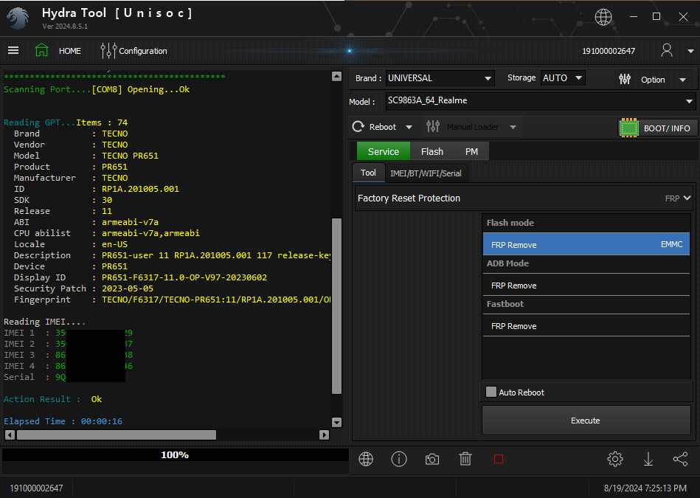700x498 pixels.
Task: Click the log scroll right arrow
Action: pos(325,435)
